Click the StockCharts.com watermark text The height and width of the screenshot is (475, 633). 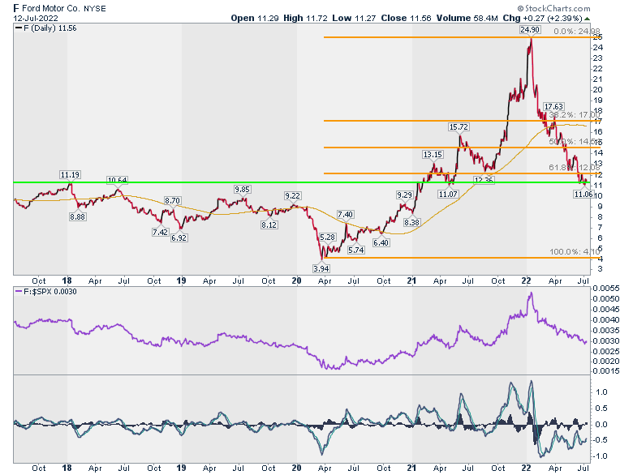pyautogui.click(x=553, y=8)
